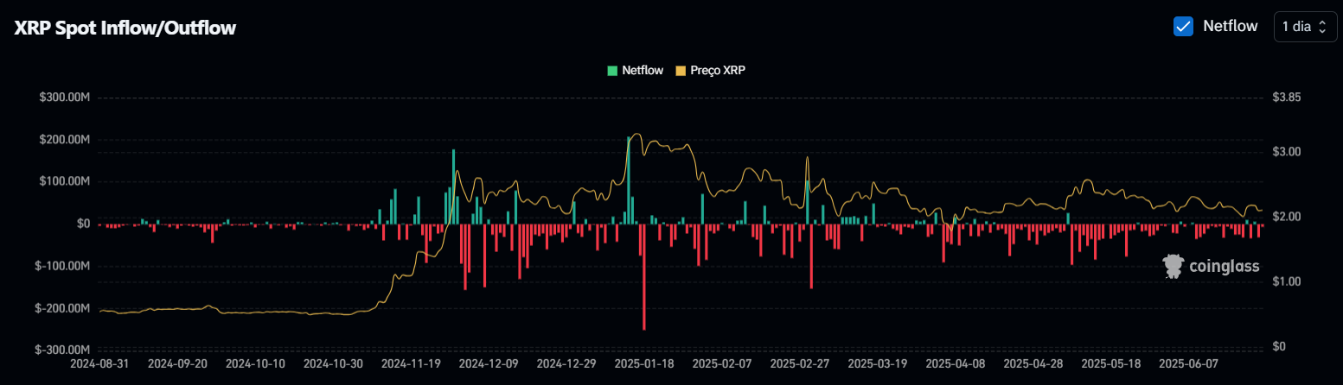Click the 2024-10-10 date label
The image size is (1343, 385).
(x=255, y=365)
